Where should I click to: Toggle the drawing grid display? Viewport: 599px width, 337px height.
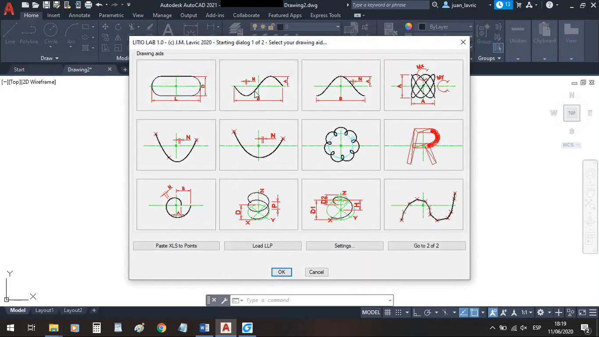coord(388,312)
